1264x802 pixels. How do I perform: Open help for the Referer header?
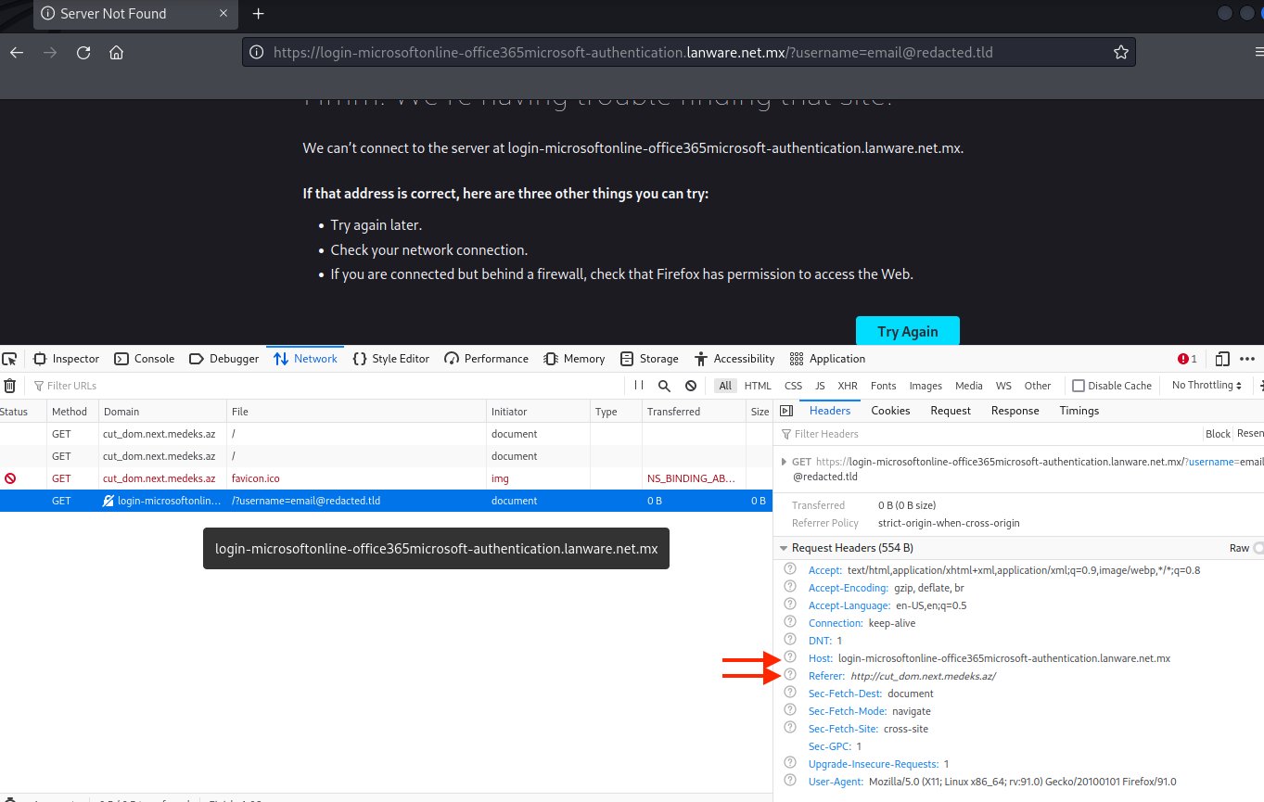790,675
